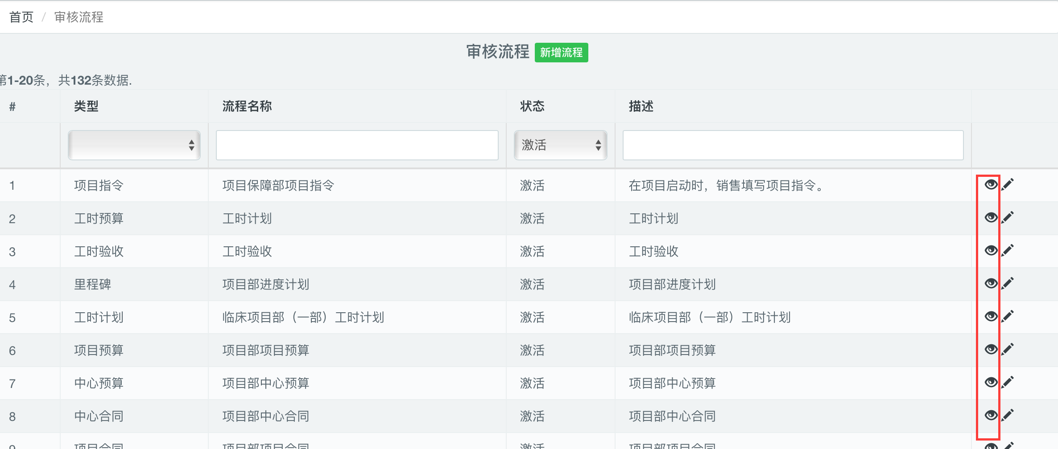Go to 首页 breadcrumb link
The height and width of the screenshot is (449, 1058).
pos(21,17)
